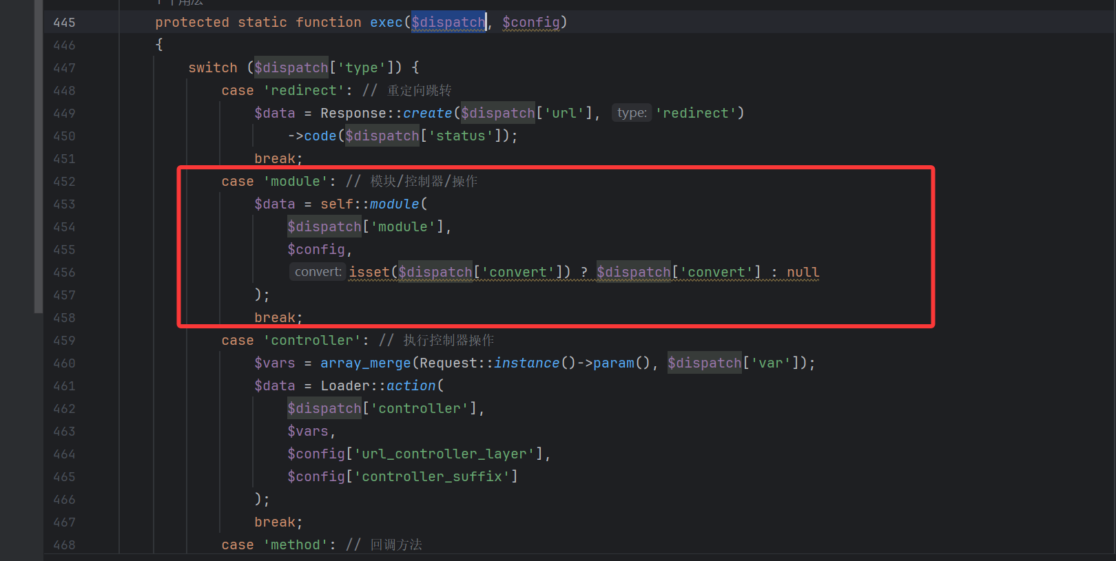Select line number 452 in the gutter

(x=64, y=182)
